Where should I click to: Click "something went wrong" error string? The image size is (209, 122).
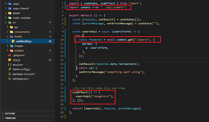coord(123,72)
